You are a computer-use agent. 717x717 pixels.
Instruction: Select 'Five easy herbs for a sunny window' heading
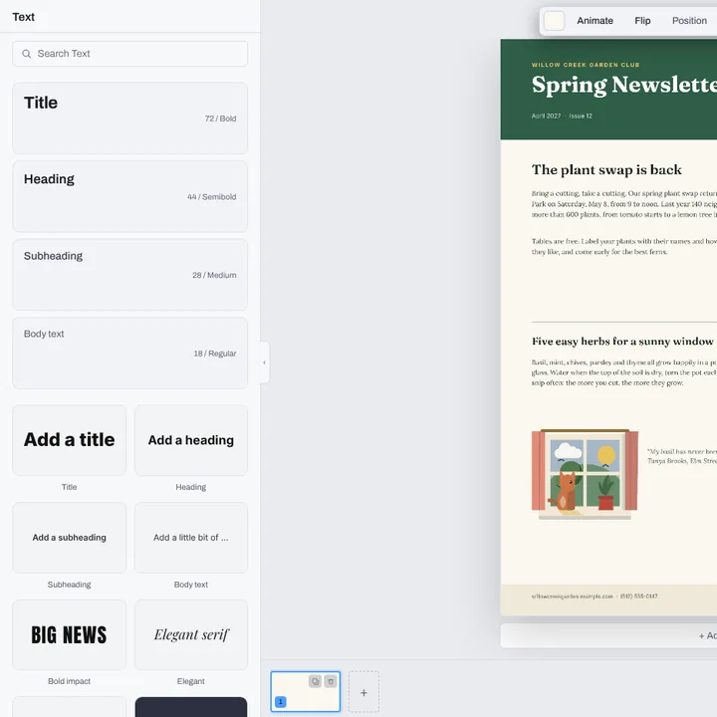pos(622,342)
